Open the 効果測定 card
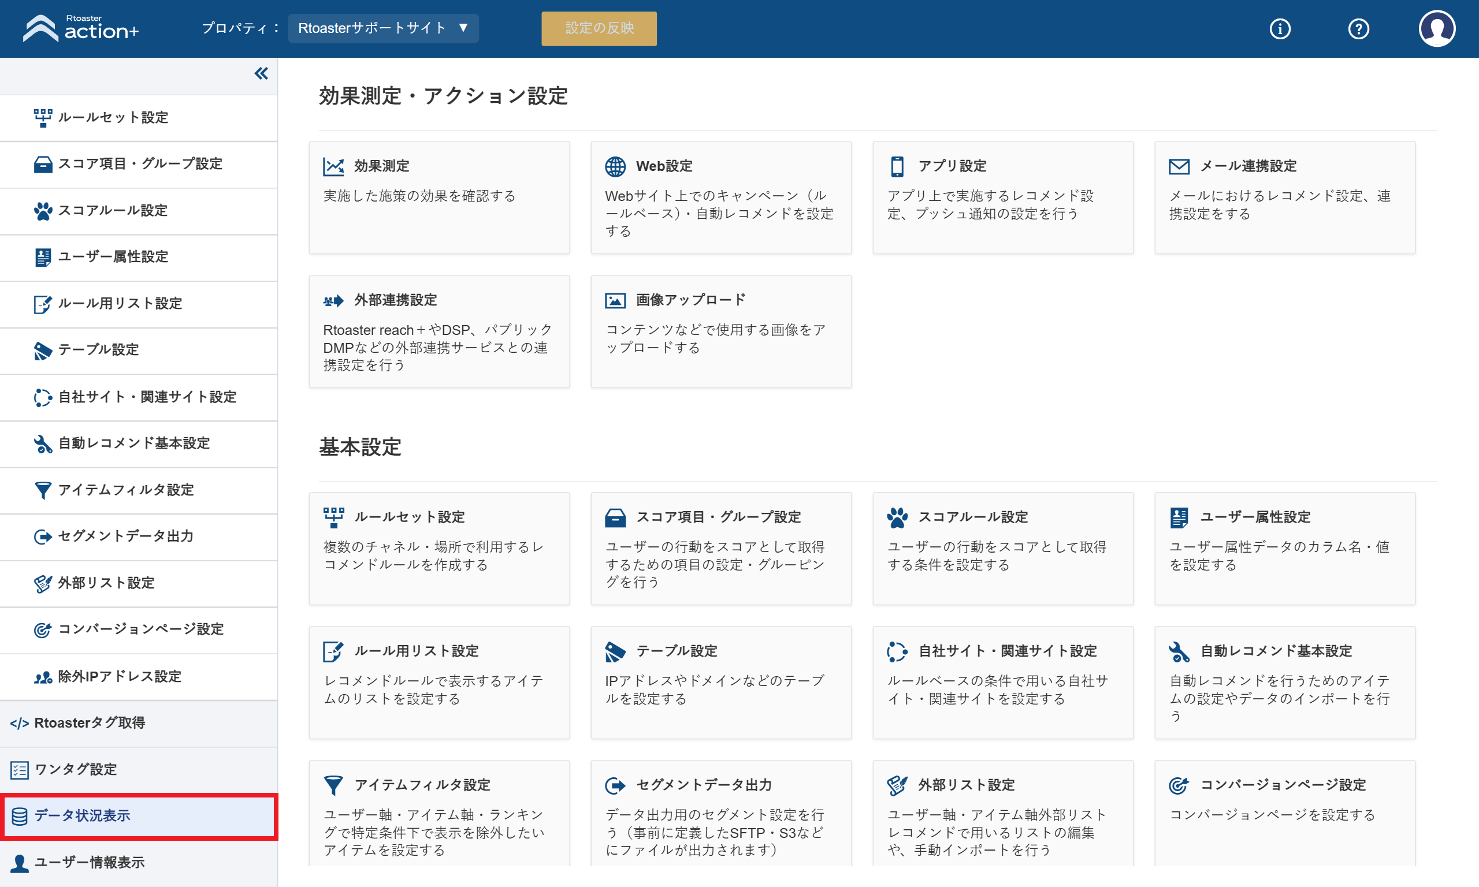 coord(439,197)
